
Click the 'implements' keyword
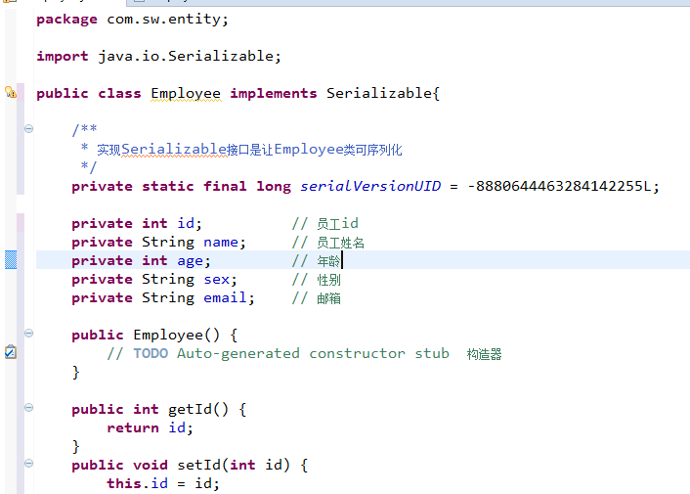click(x=274, y=93)
